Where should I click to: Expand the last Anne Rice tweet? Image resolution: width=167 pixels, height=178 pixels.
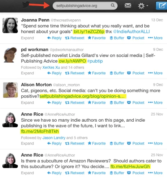tap(27, 173)
